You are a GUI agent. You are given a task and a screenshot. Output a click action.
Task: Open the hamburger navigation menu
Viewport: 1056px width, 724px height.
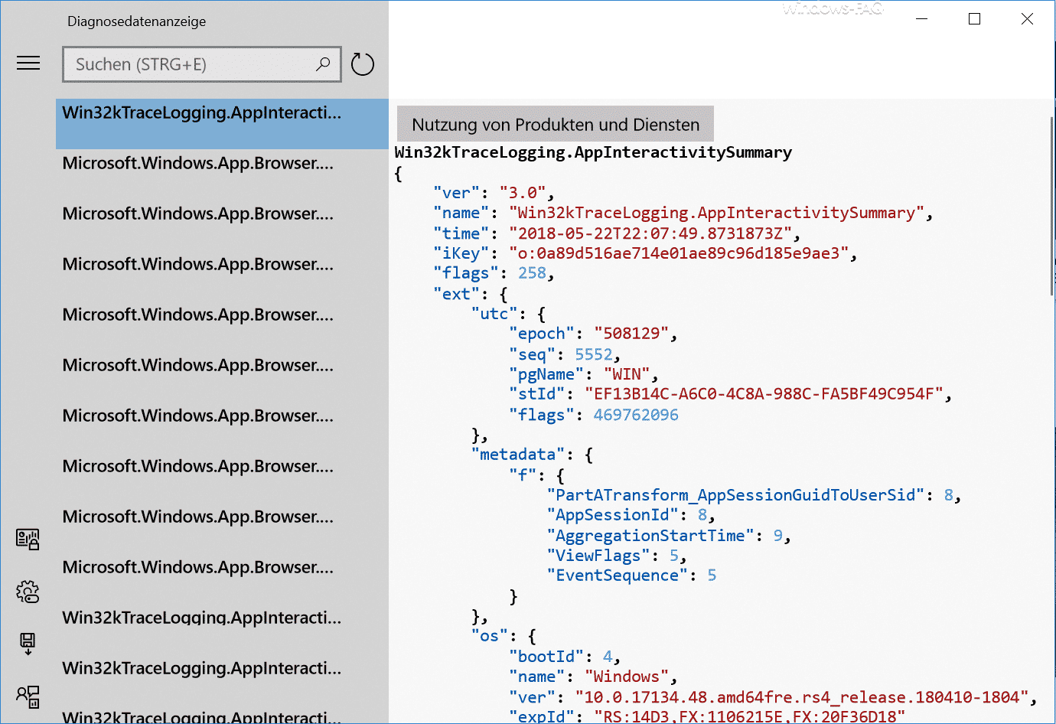(28, 64)
